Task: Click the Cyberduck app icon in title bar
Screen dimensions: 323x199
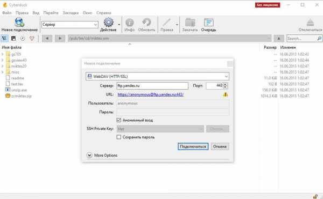Action: [x=5, y=5]
